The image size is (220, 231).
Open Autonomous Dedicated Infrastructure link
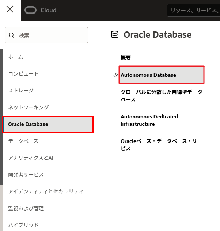point(149,120)
